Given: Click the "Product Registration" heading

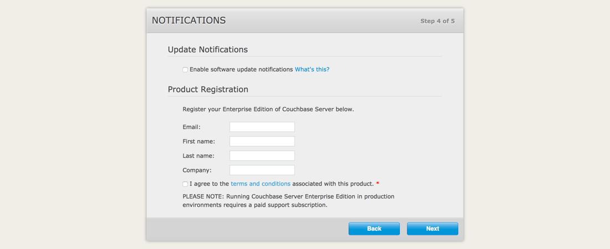Looking at the screenshot, I should 208,89.
